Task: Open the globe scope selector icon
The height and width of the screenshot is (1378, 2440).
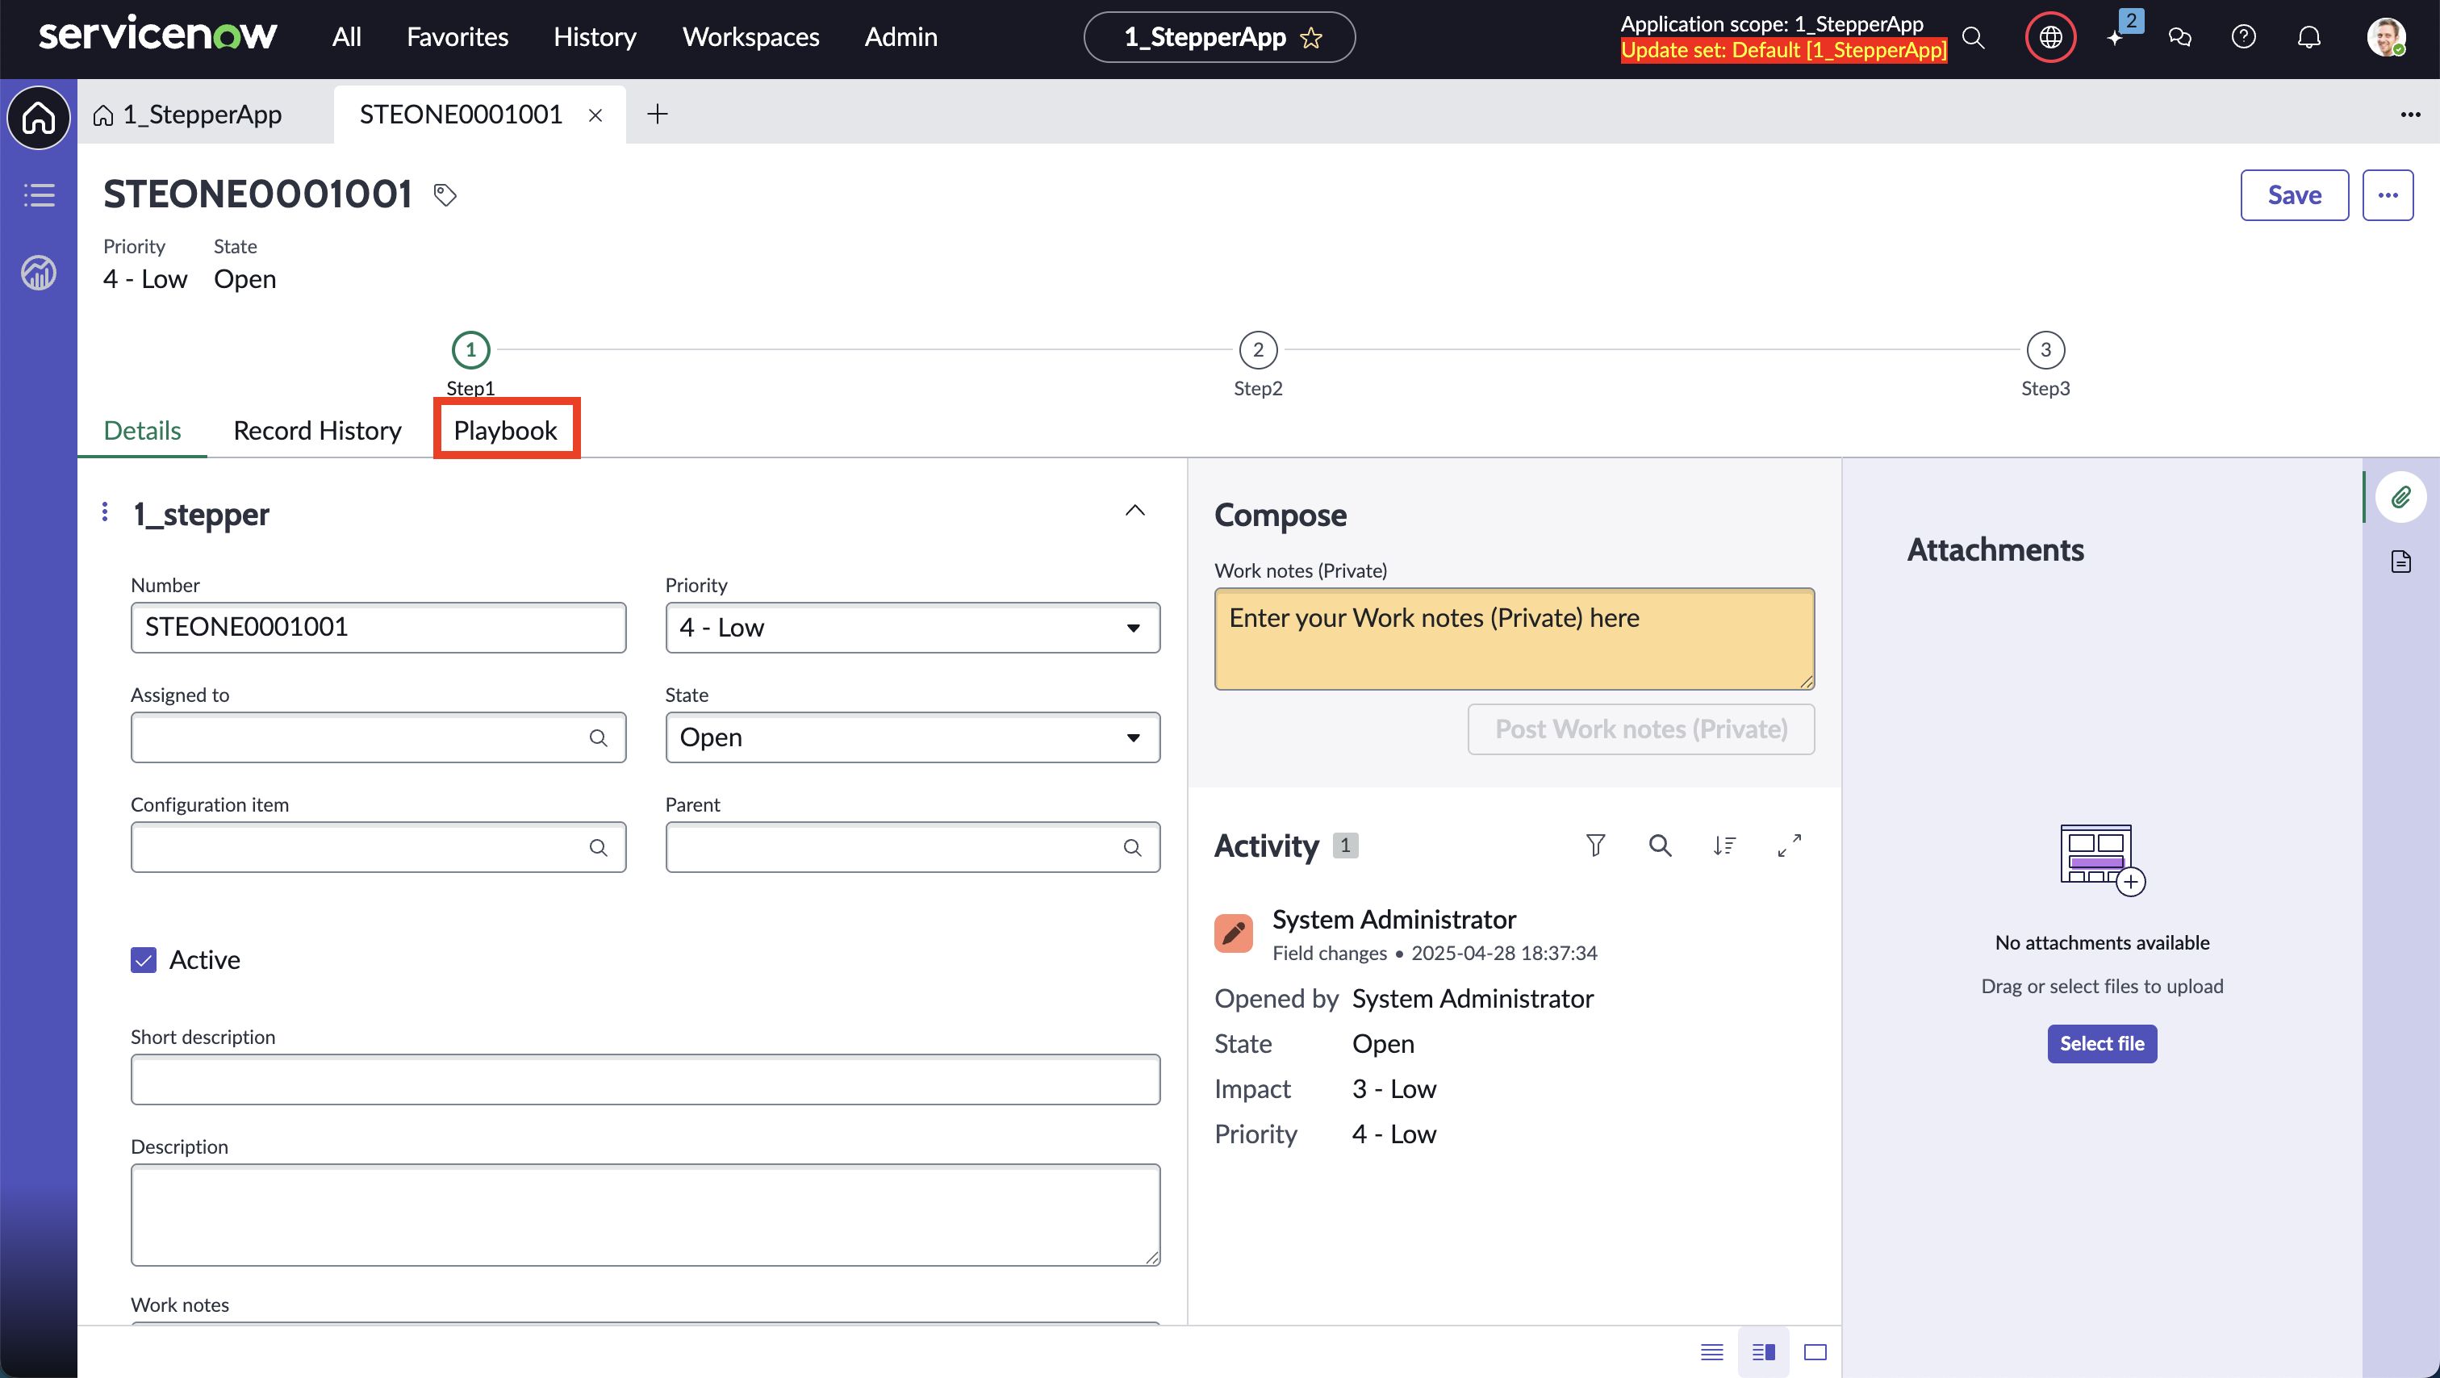Action: pyautogui.click(x=2051, y=38)
